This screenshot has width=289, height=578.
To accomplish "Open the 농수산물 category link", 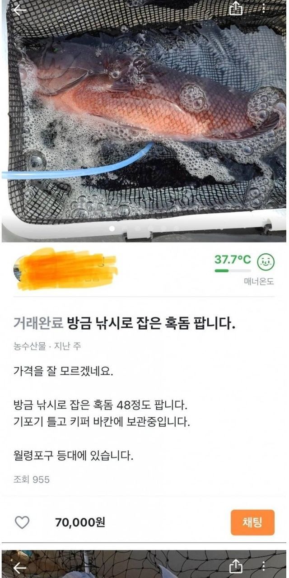I will (29, 346).
